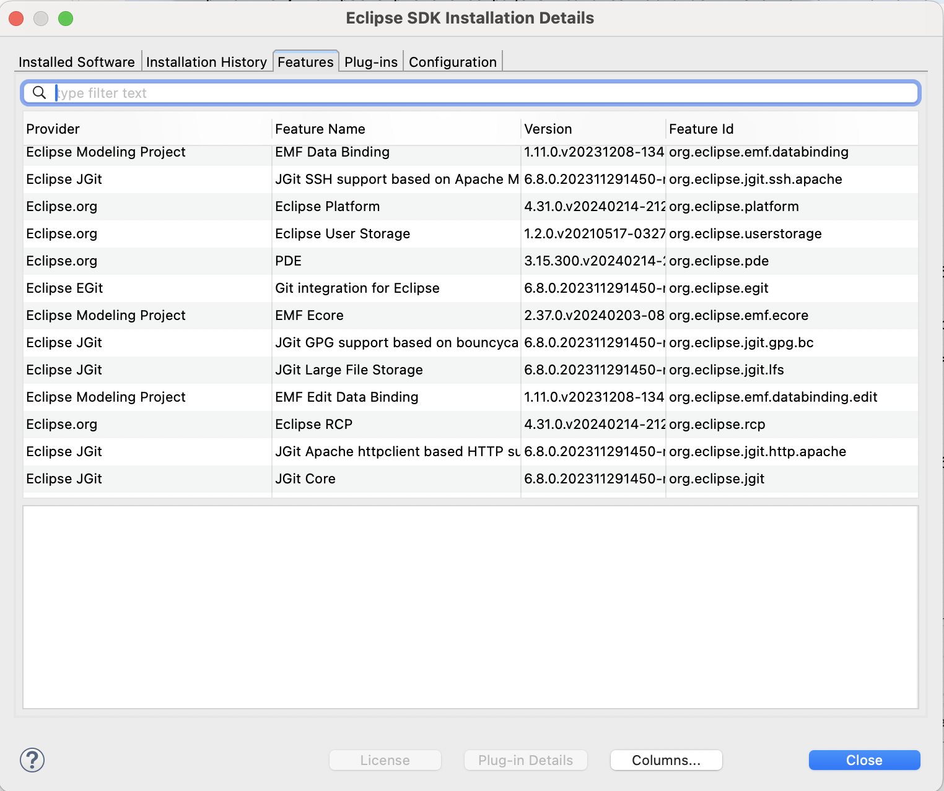Screen dimensions: 944x791
Task: Click feature id org.eclipse.egit
Action: [719, 288]
